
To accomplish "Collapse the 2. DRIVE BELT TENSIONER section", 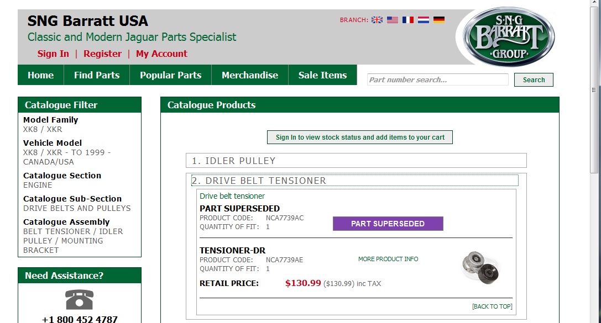I will [354, 180].
